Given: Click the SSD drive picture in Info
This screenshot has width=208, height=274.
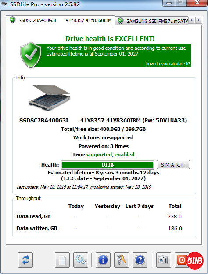Looking at the screenshot, I should tap(50, 98).
